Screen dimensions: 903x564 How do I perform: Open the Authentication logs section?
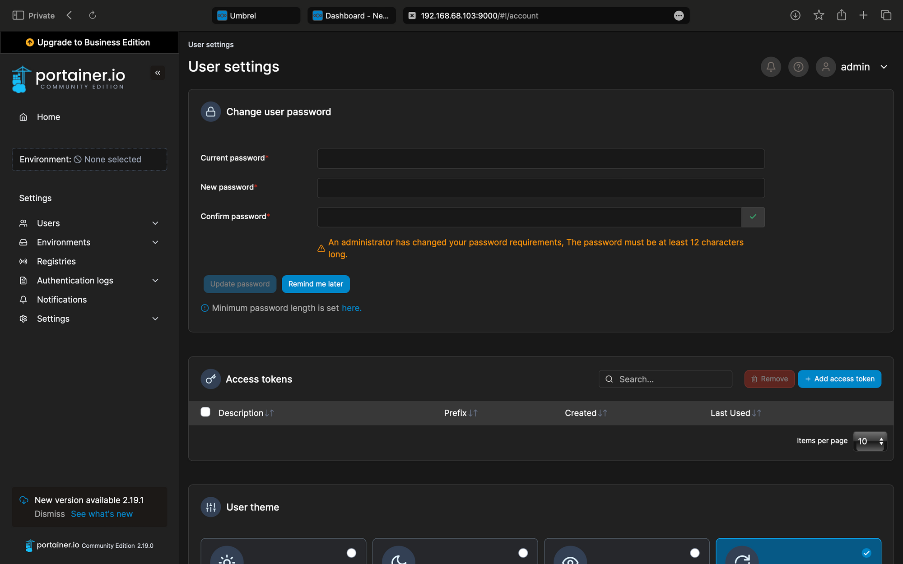pyautogui.click(x=75, y=280)
